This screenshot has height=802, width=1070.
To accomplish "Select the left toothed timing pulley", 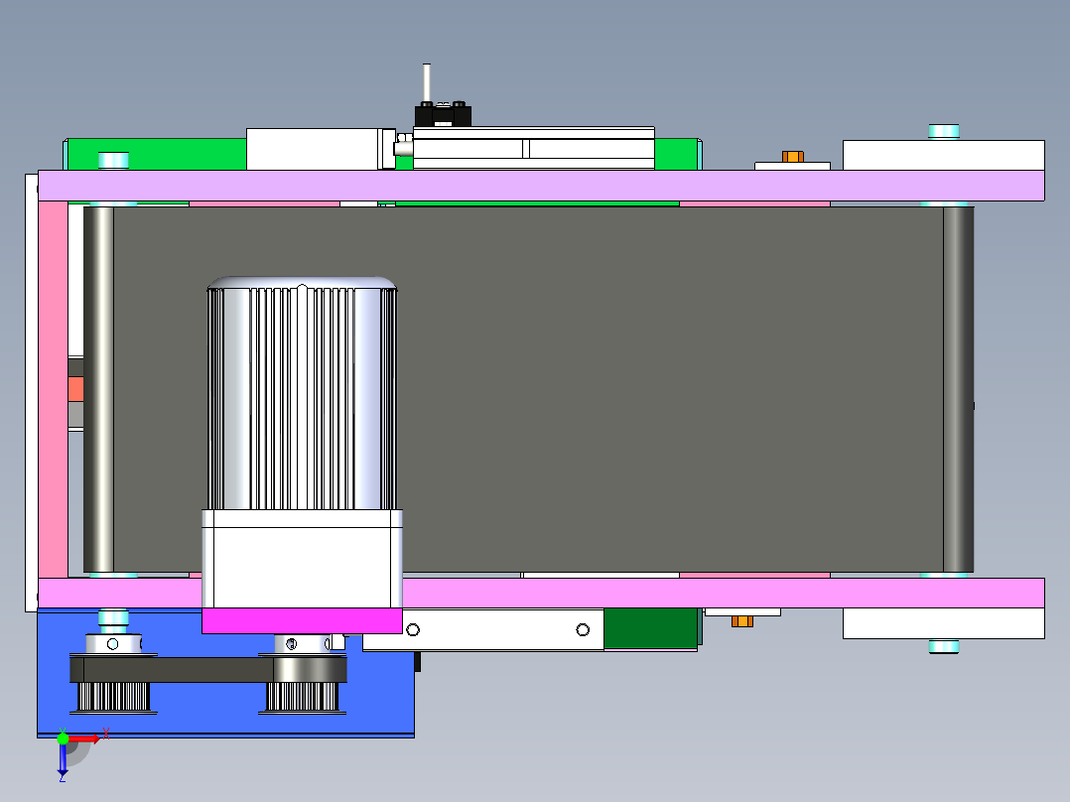I will click(113, 697).
